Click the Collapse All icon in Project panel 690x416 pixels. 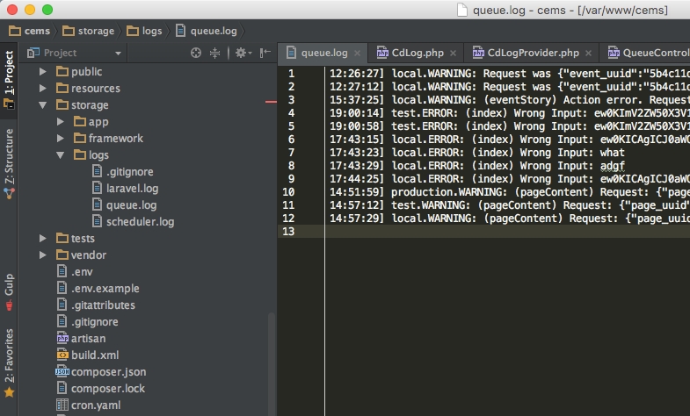[214, 54]
